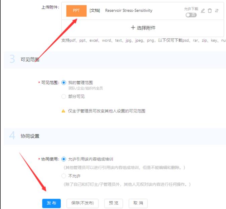Click the plus icon to select attachment
The width and height of the screenshot is (226, 209).
133,28
